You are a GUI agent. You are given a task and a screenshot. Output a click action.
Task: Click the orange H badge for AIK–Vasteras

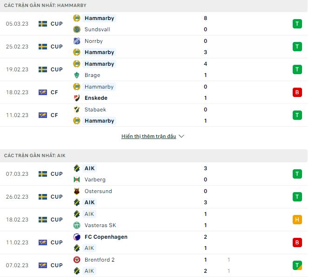click(x=297, y=220)
